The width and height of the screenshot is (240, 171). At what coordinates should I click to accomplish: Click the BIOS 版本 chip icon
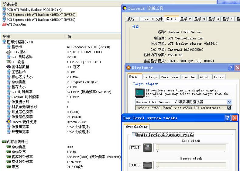point(9,52)
